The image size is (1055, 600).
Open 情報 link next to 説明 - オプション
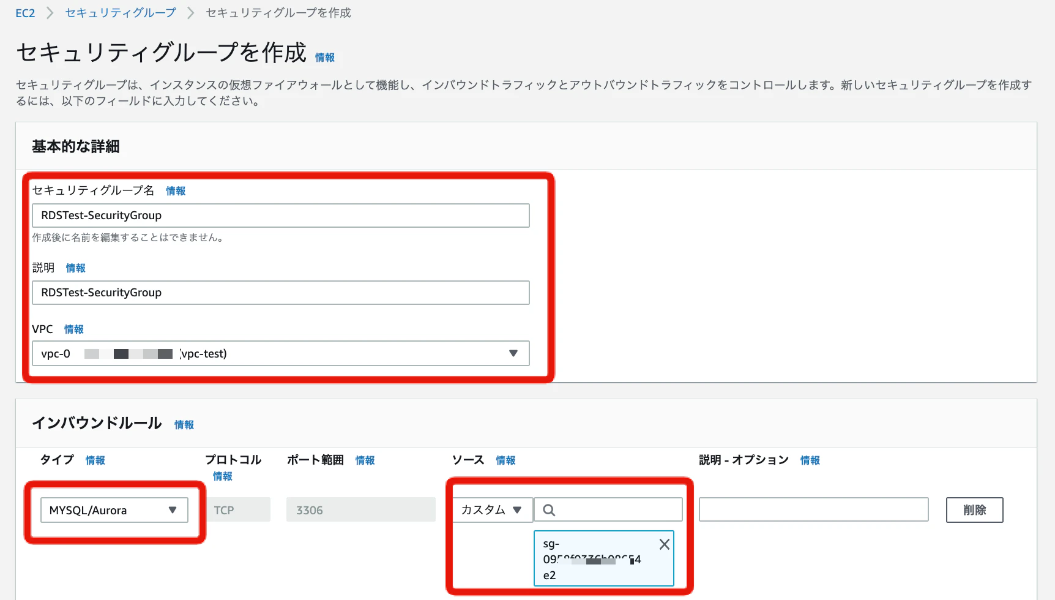[810, 460]
